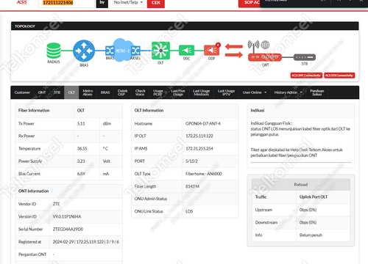Click the SOP button in header
368x264 pixels.
(x=250, y=3)
